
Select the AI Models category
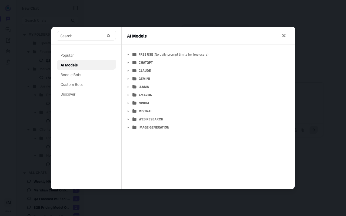(x=86, y=65)
